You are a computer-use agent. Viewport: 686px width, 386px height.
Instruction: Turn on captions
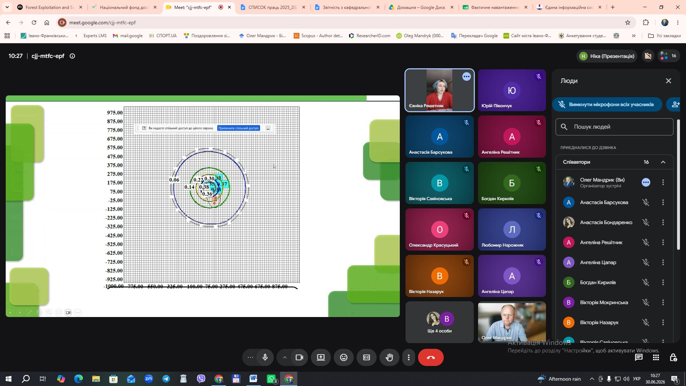pos(367,357)
